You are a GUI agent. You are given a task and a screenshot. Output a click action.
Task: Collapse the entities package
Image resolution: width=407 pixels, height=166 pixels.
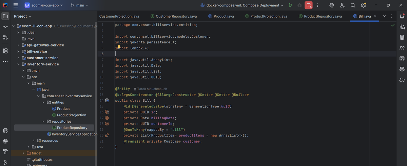pos(43,102)
